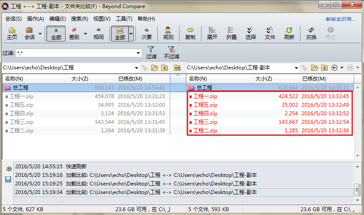Click the base-folders icon between path boxes
The width and height of the screenshot is (364, 215).
pyautogui.click(x=177, y=68)
